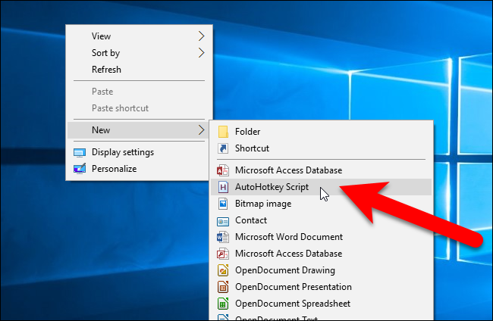The image size is (493, 321).
Task: Expand the View submenu arrow
Action: [x=202, y=36]
